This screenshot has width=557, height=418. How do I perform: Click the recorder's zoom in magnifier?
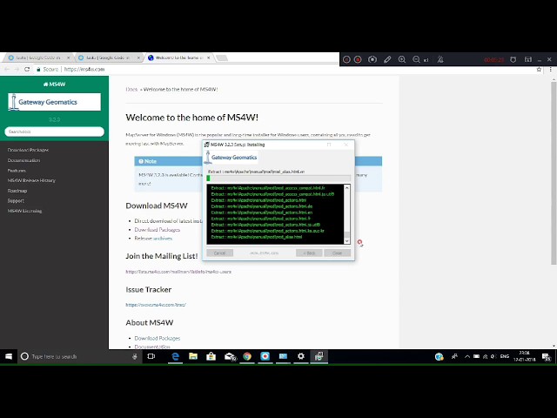click(402, 59)
